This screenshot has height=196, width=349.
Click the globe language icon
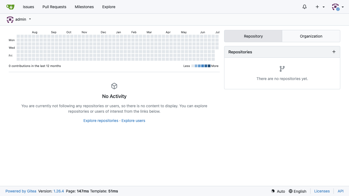pyautogui.click(x=291, y=191)
